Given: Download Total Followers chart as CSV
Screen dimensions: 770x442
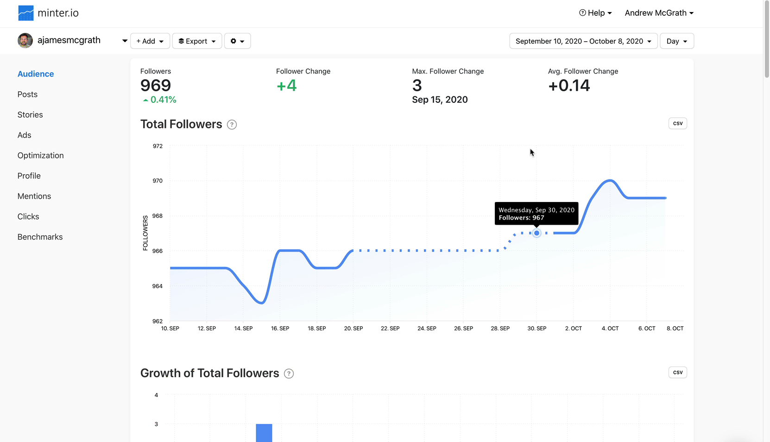Looking at the screenshot, I should click(677, 123).
